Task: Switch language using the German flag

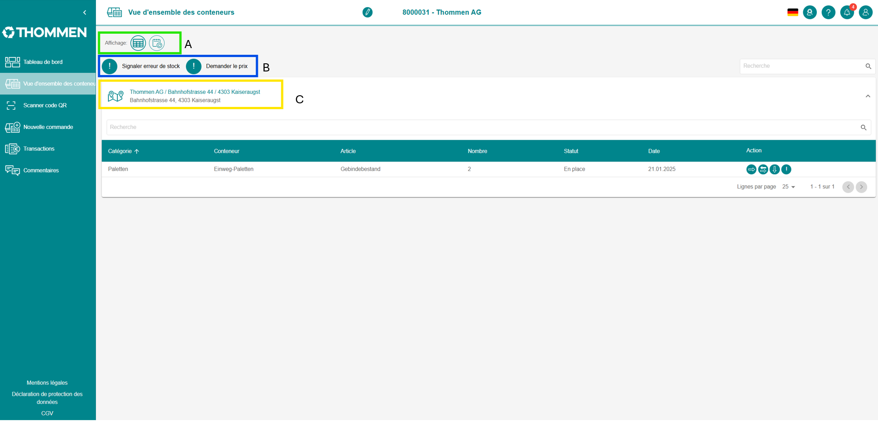Action: click(792, 12)
